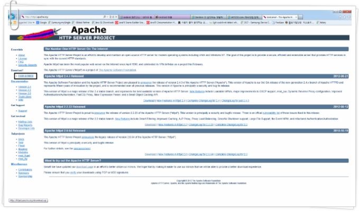Open the Google bookmark in favorites bar
Viewport: 359px width, 212px height.
click(x=41, y=23)
